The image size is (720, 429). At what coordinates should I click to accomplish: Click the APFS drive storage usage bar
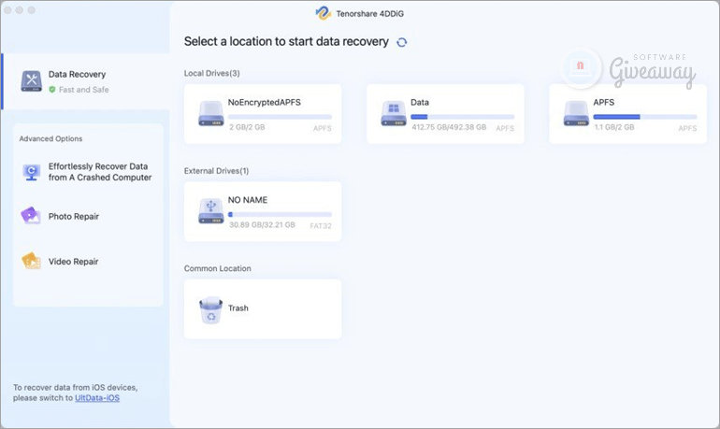[644, 117]
